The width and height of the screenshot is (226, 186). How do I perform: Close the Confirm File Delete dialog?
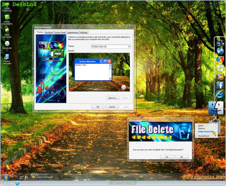[188, 118]
